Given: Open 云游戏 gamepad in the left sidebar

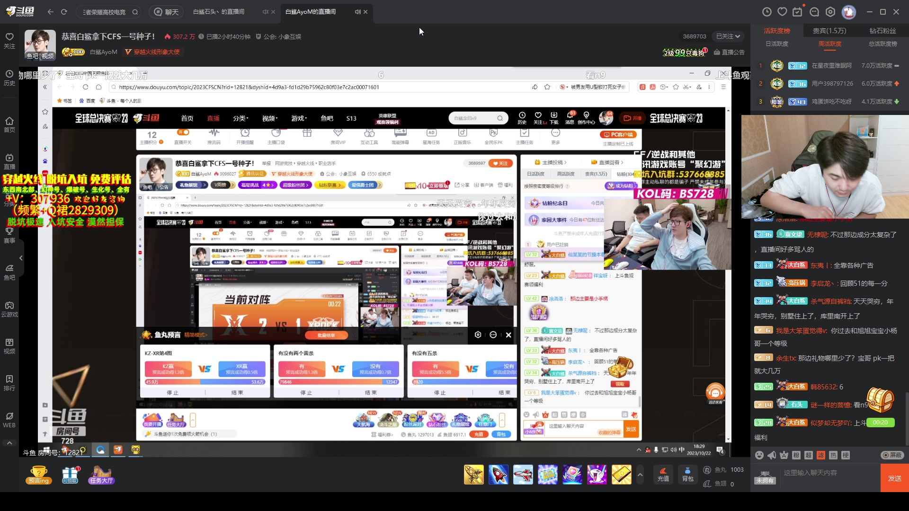Looking at the screenshot, I should [x=9, y=309].
